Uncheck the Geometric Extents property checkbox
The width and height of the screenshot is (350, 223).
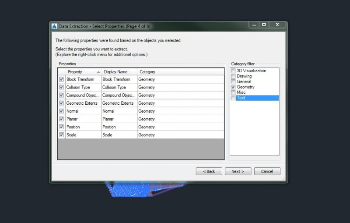(61, 103)
